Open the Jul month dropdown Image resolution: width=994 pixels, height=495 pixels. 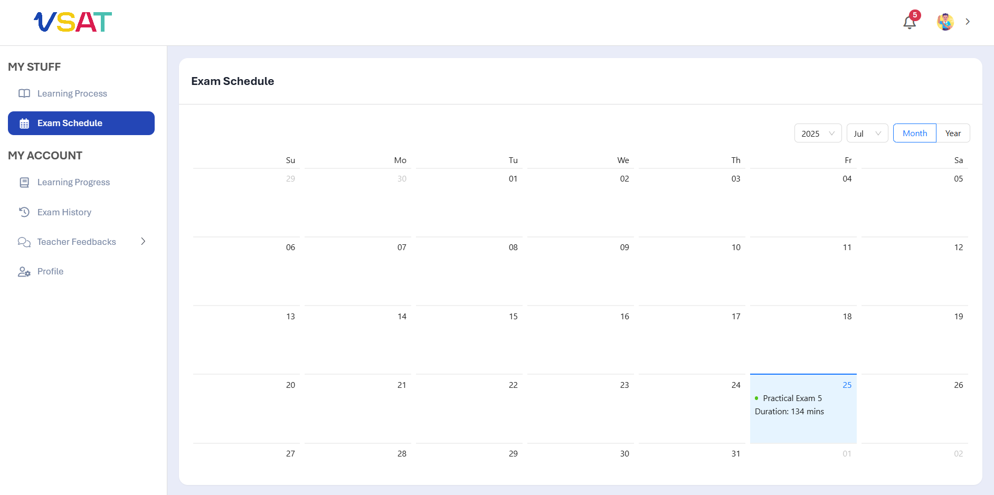click(x=867, y=134)
